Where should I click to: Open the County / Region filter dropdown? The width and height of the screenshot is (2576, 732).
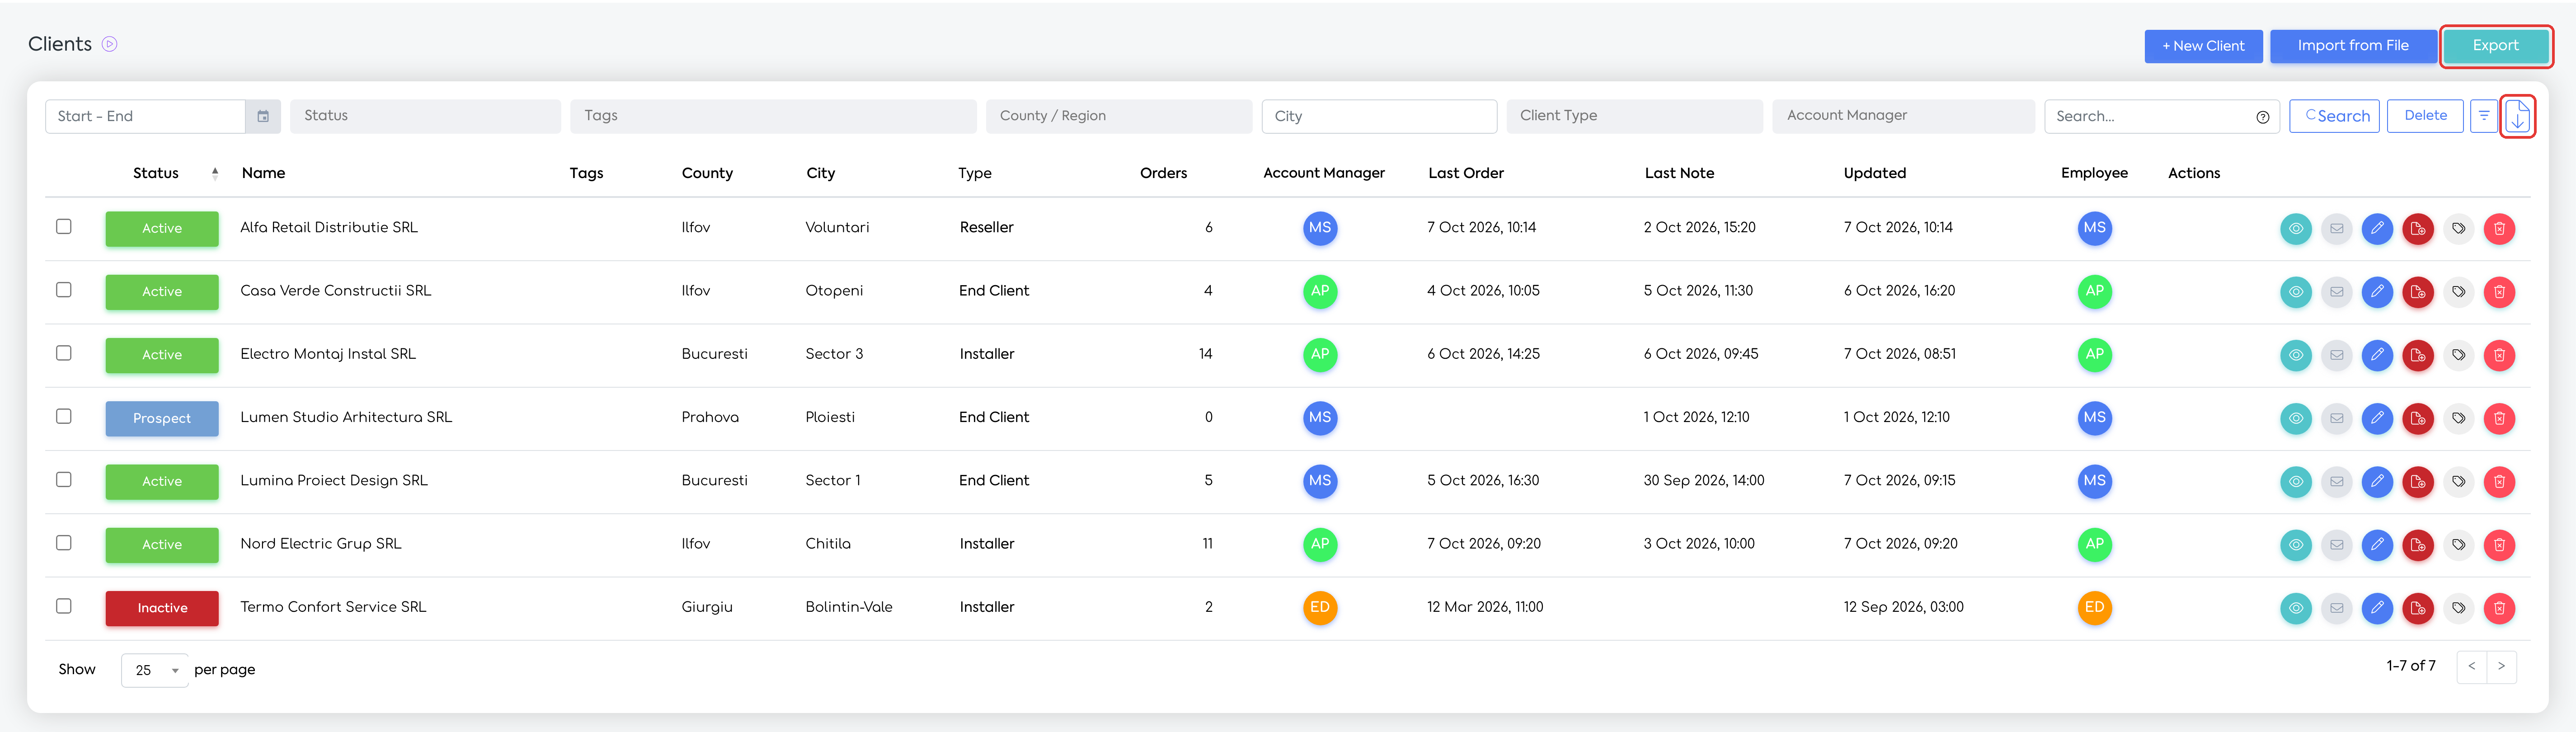(x=1119, y=116)
